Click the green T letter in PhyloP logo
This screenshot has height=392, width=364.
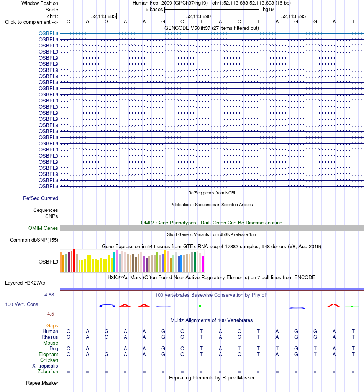tap(200, 306)
